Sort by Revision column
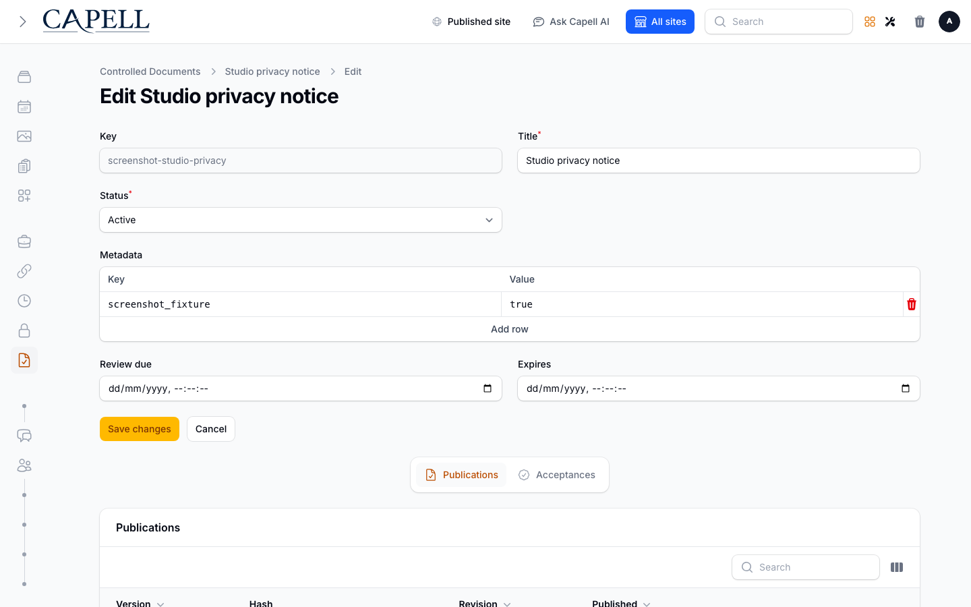 click(485, 604)
